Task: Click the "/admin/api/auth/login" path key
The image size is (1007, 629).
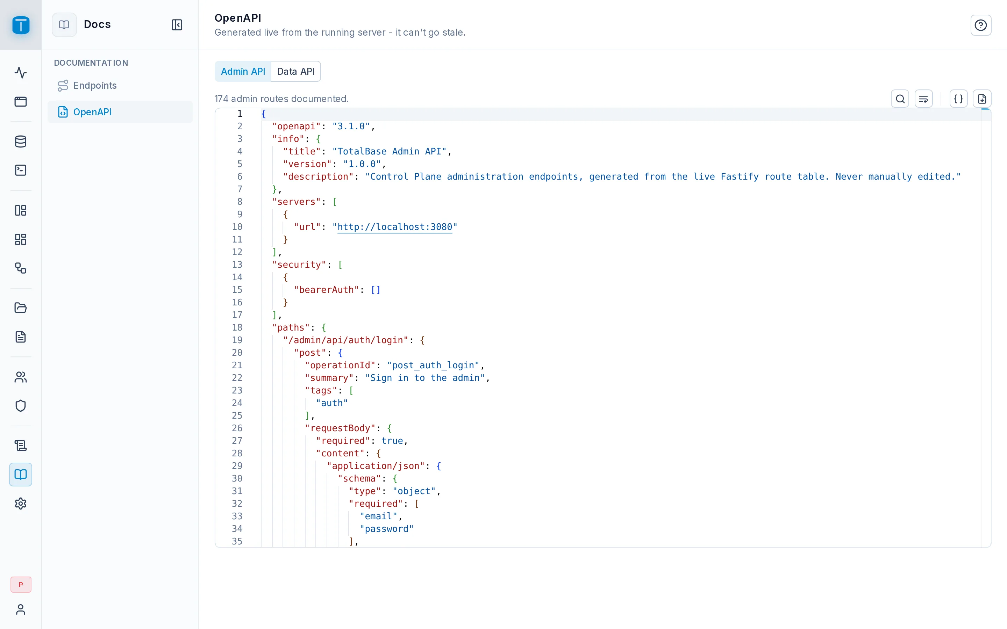Action: click(x=346, y=340)
